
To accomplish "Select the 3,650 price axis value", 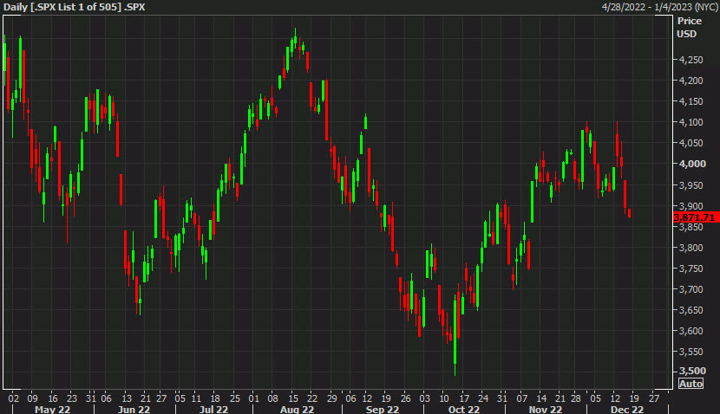I will [x=691, y=310].
